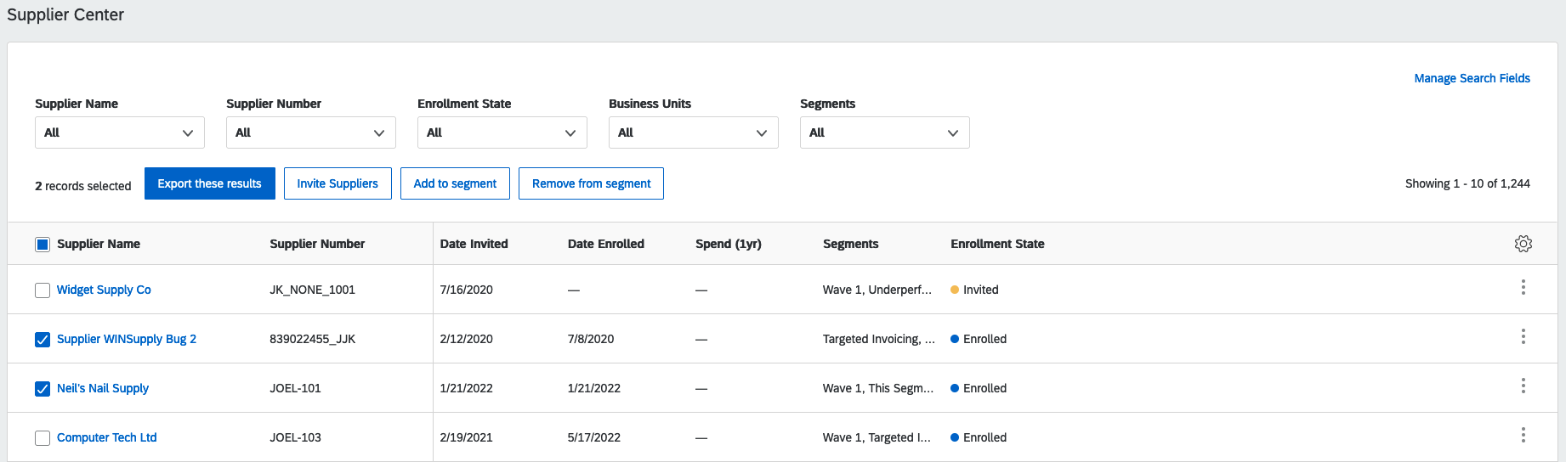Open row actions menu for Computer Tech Ltd

[x=1523, y=435]
